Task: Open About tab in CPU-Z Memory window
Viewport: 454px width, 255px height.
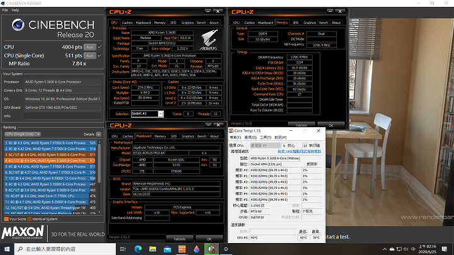Action: (x=336, y=23)
